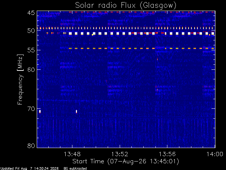226x170 pixels.
Task: Click the 'BG subtracted' footer text
Action: (75, 169)
